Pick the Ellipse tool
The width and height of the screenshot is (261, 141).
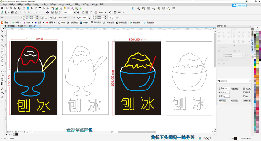coord(2,57)
